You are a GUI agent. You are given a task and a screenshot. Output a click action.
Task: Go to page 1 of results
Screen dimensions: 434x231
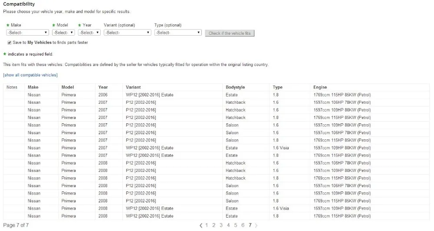tap(207, 225)
